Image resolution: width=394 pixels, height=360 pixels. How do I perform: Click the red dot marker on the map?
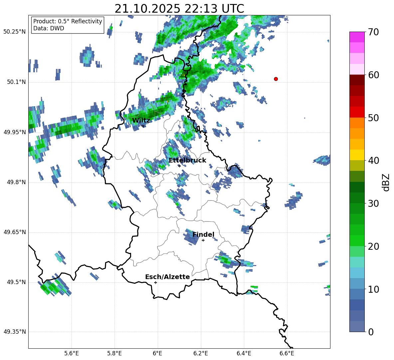[x=276, y=79]
